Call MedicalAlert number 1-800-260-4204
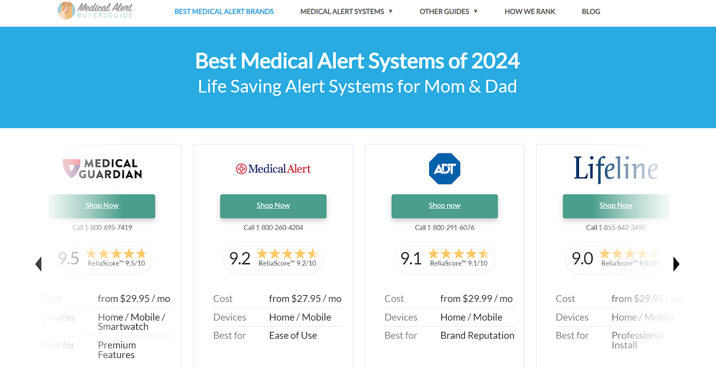The height and width of the screenshot is (369, 716). tap(273, 227)
